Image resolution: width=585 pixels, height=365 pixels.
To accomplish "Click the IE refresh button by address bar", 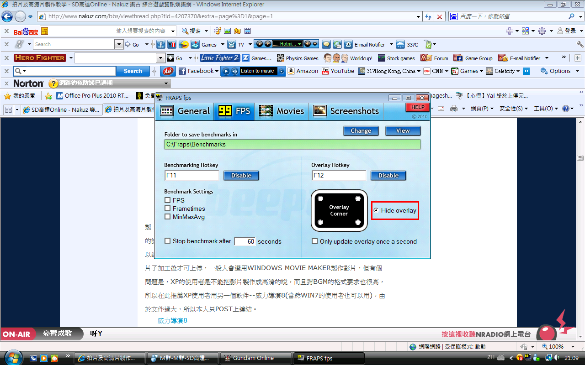I will (428, 16).
